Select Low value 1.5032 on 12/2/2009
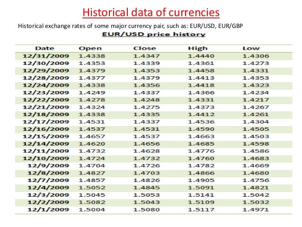The height and width of the screenshot is (227, 302). [256, 202]
